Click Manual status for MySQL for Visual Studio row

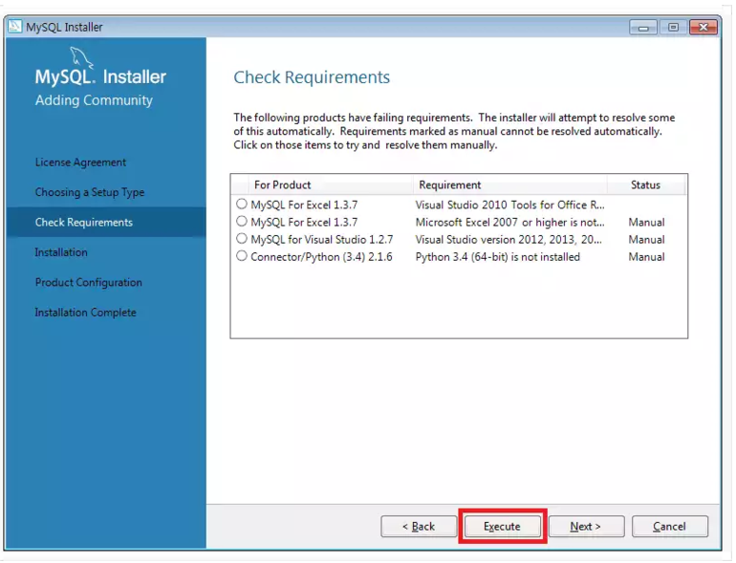[x=646, y=240]
